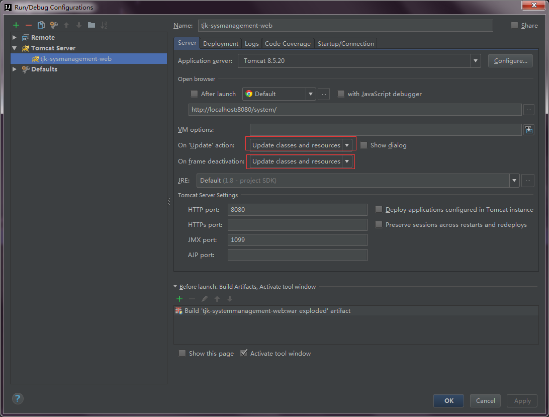Confirm with the OK button
549x417 pixels.
tap(449, 400)
